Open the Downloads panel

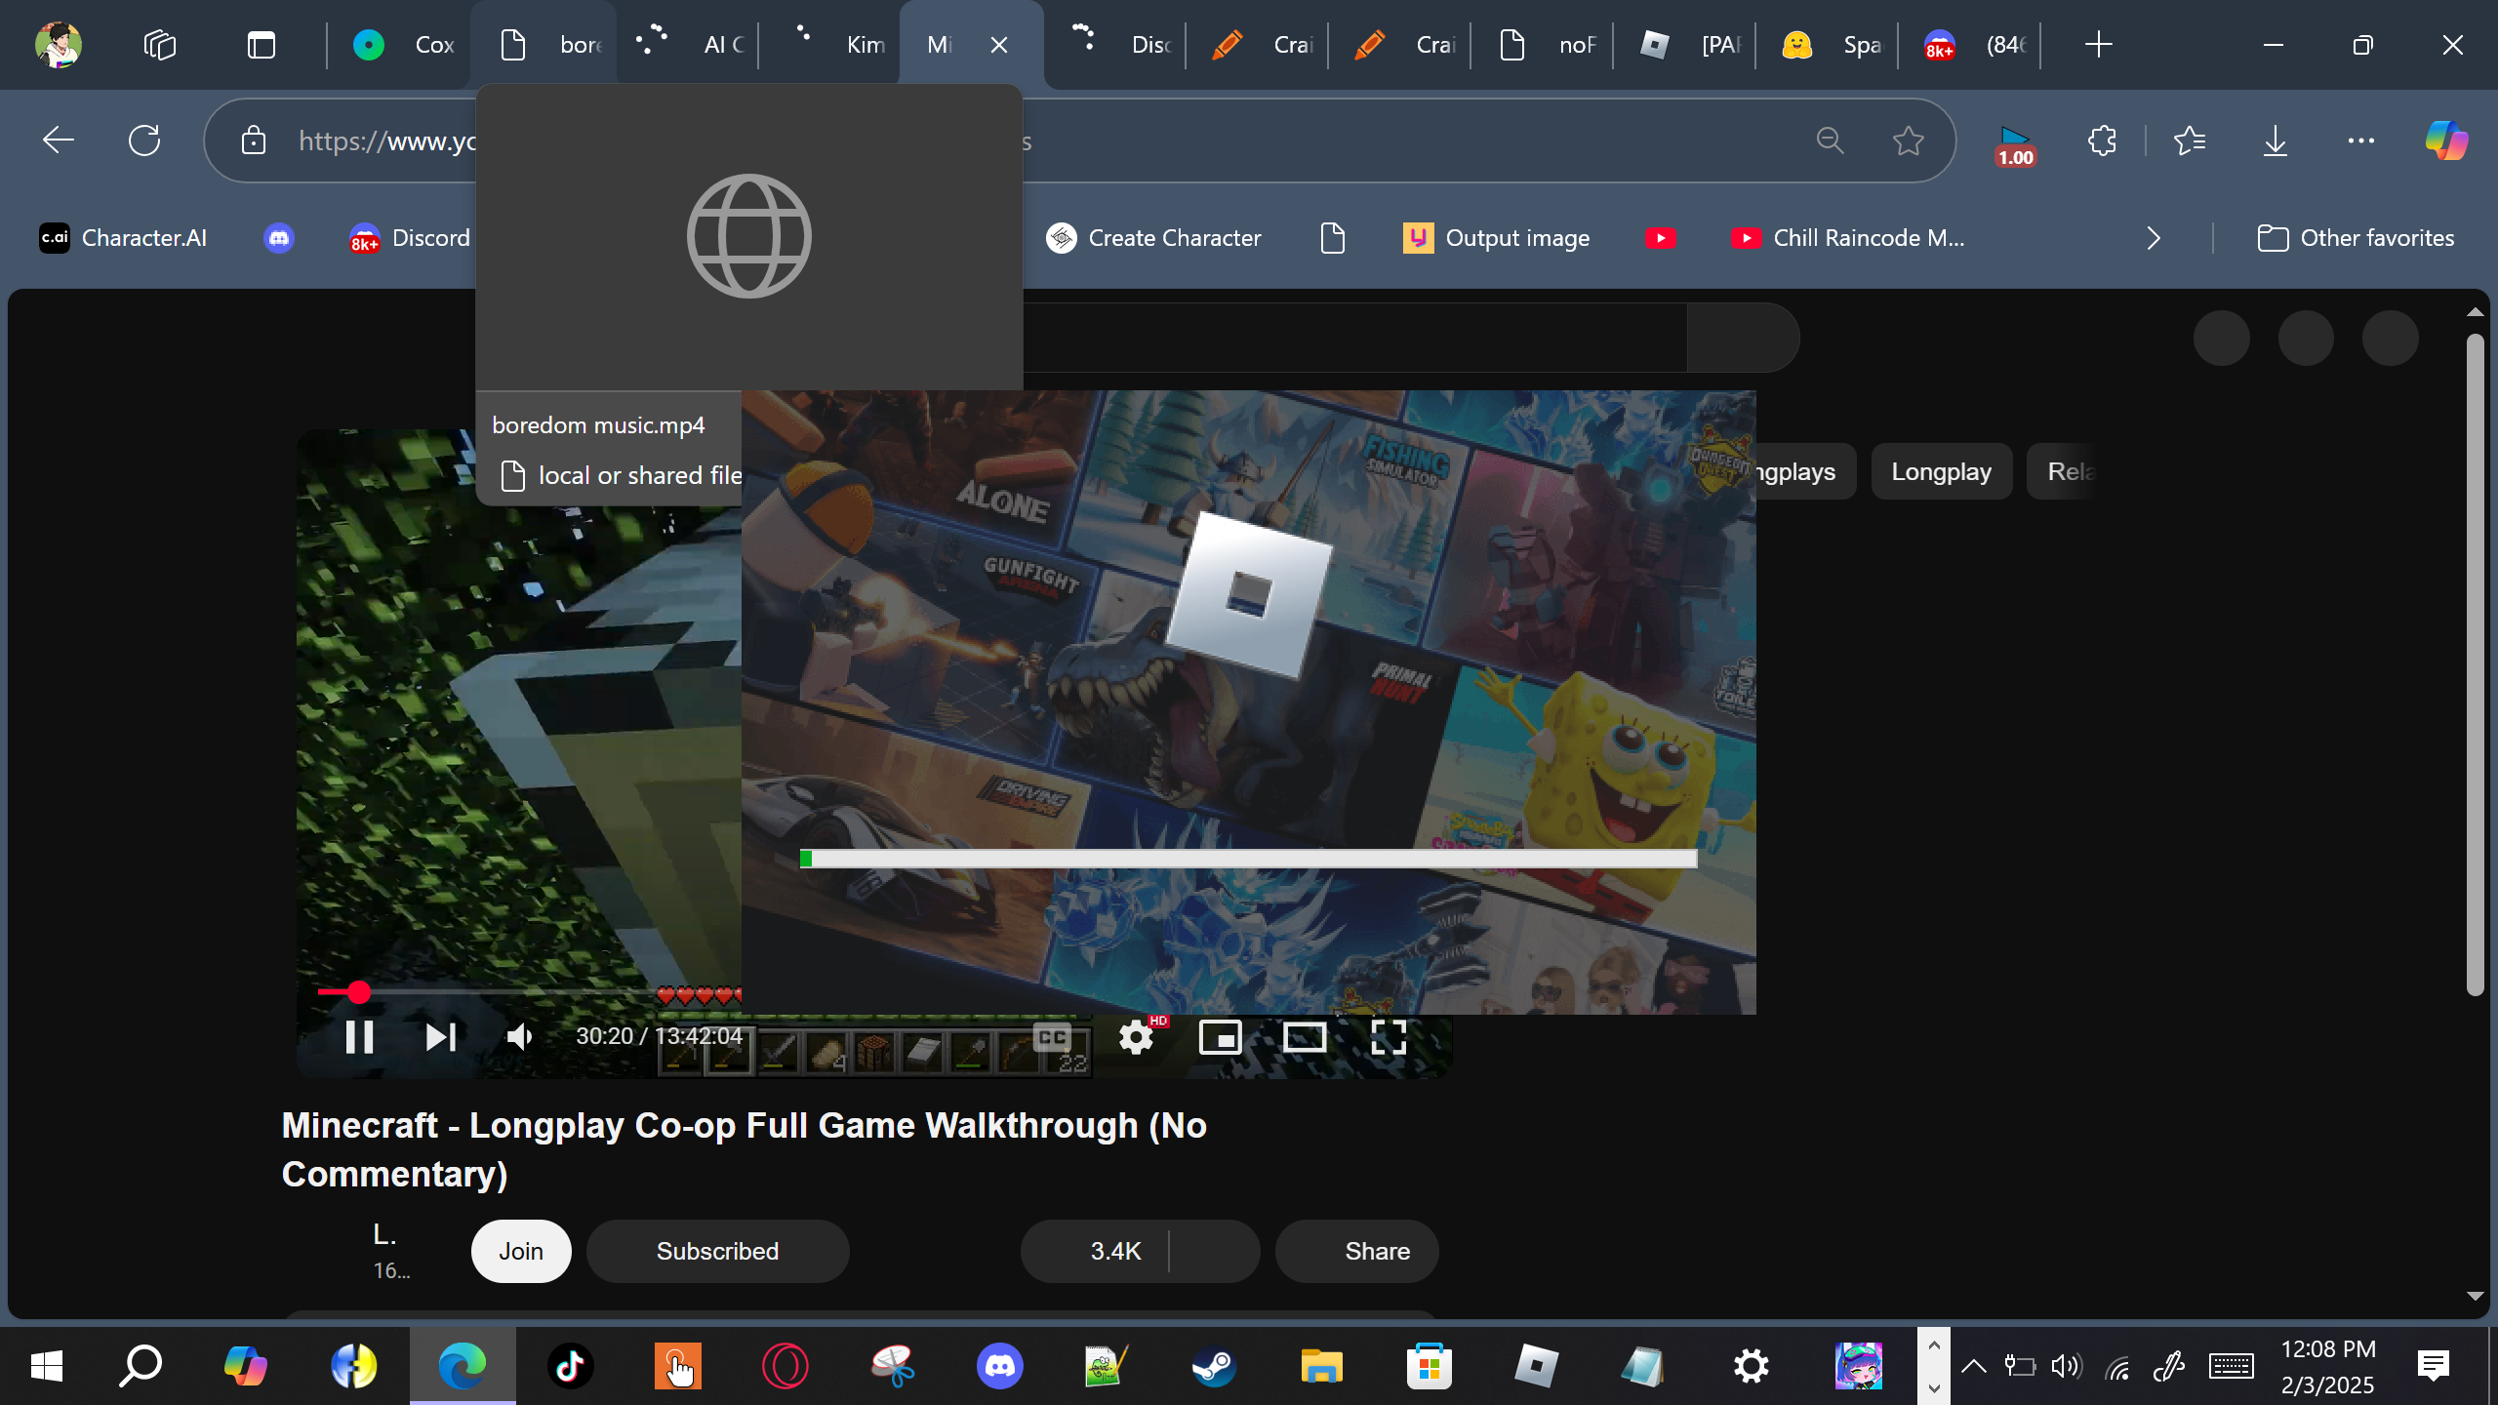point(2275,140)
